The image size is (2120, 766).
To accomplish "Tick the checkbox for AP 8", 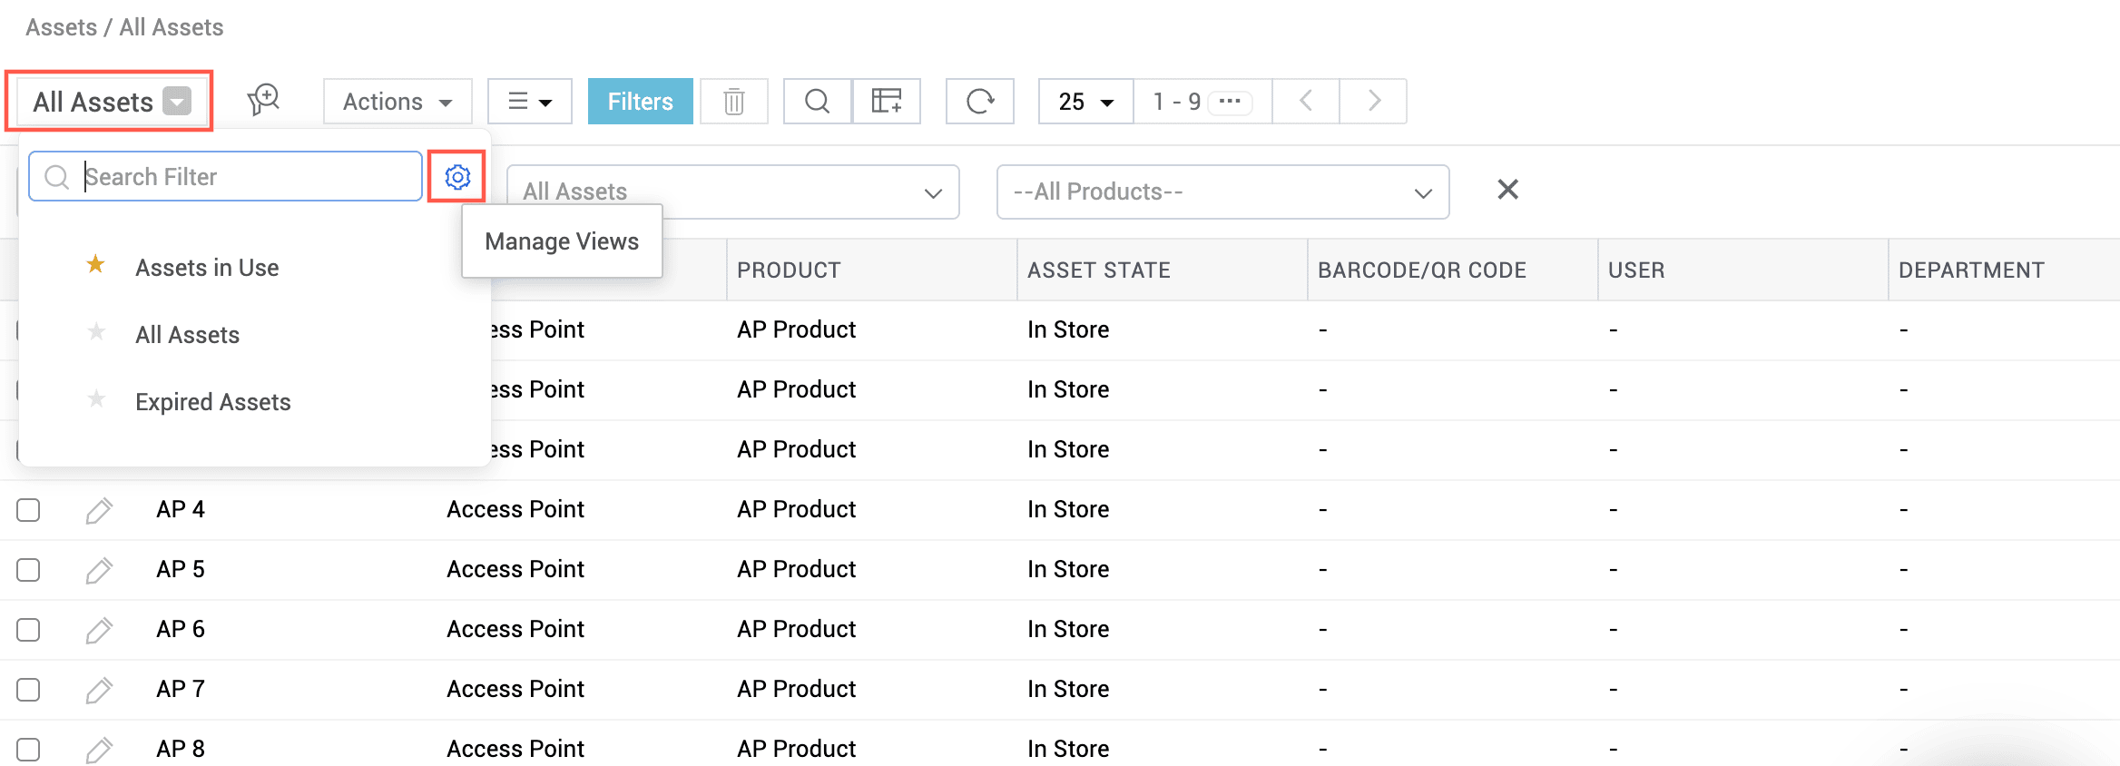I will pos(28,750).
